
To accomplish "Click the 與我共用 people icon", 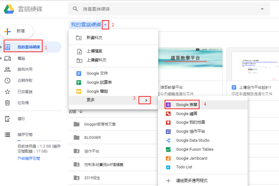I will (7, 69).
